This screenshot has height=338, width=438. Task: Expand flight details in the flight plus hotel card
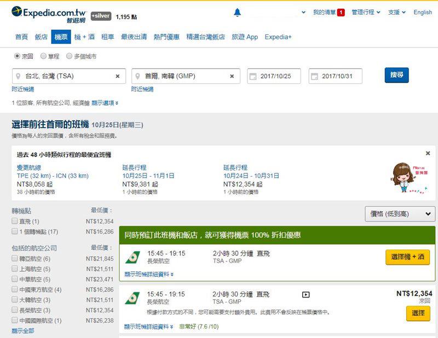149,275
